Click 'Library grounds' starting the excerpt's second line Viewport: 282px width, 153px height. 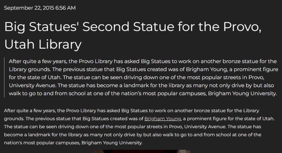[x=30, y=69]
